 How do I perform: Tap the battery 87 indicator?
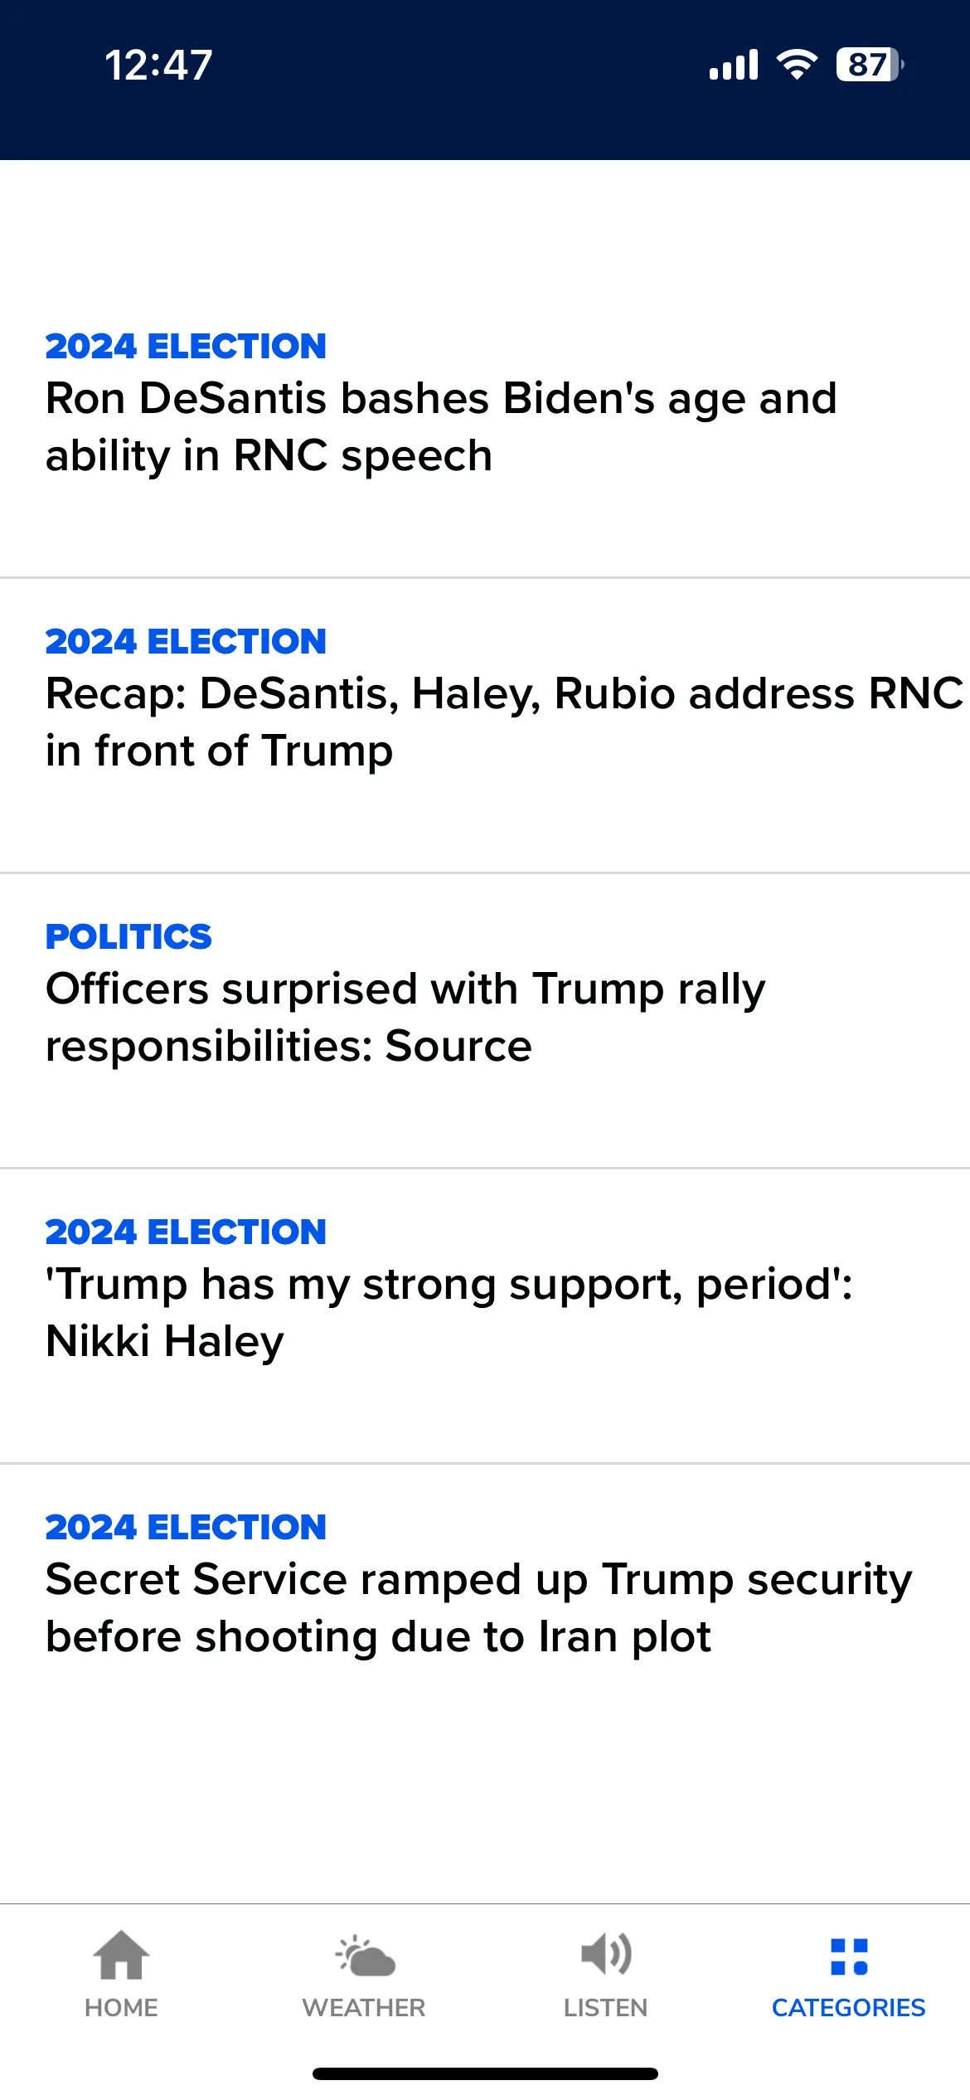coord(870,64)
